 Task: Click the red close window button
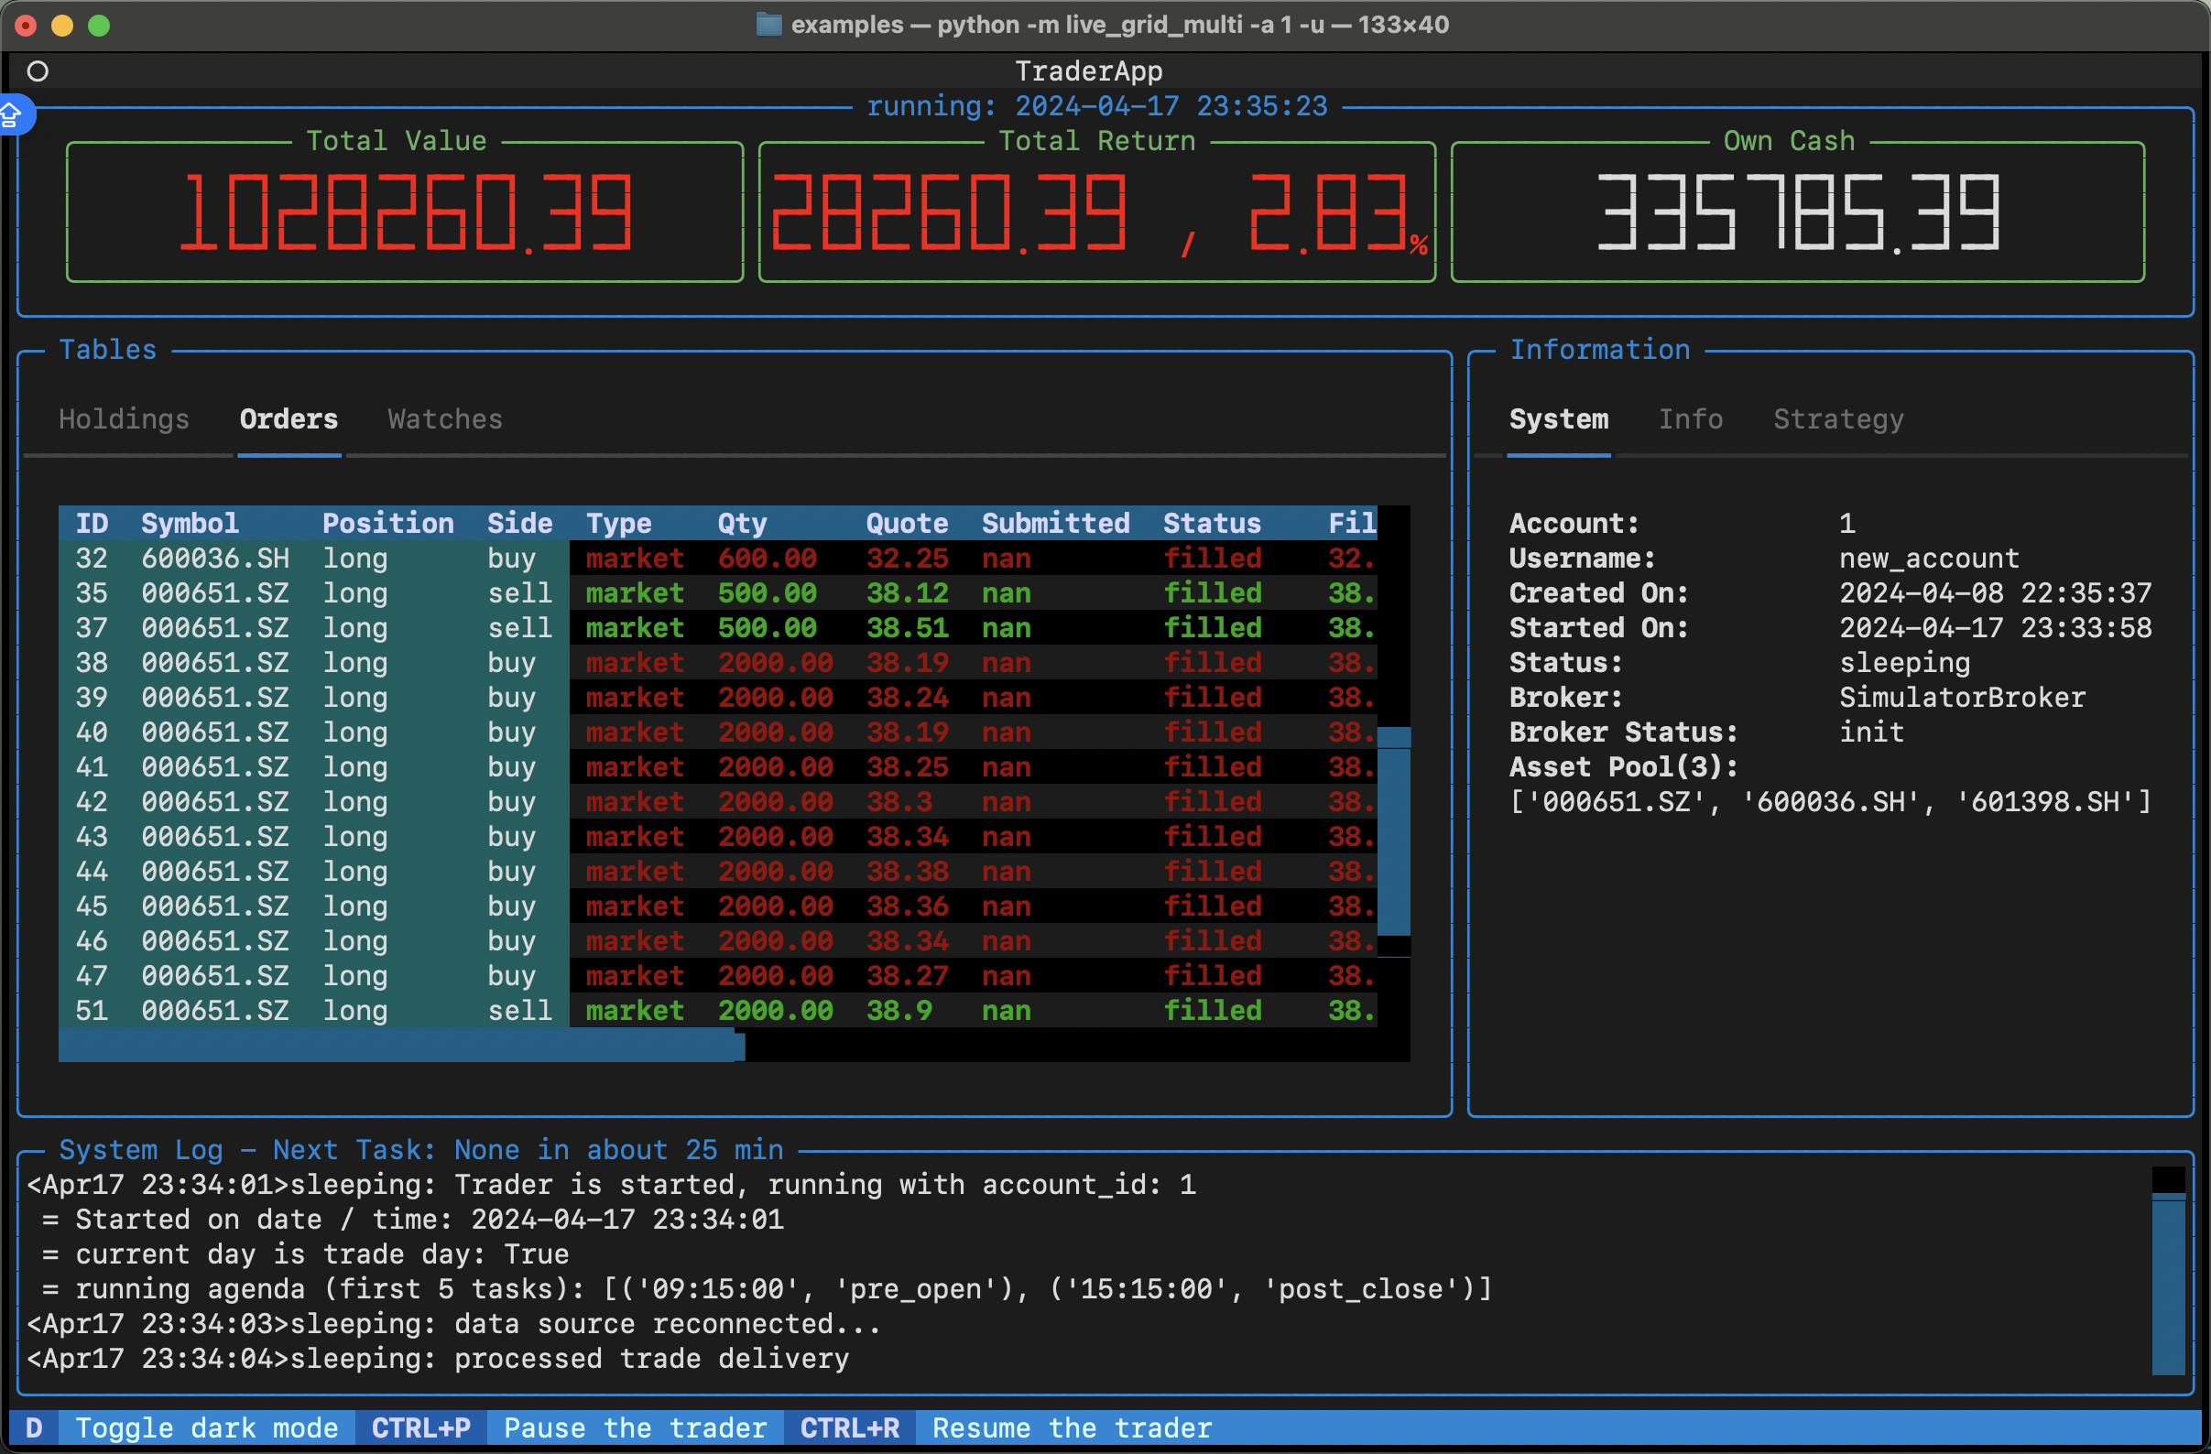click(26, 25)
